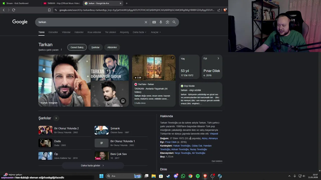321x180 pixels.
Task: Open the on-screen keyboard input tool
Action: click(154, 22)
